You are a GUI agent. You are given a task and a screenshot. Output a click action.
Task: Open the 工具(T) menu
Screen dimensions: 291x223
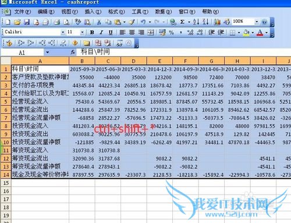click(x=140, y=12)
